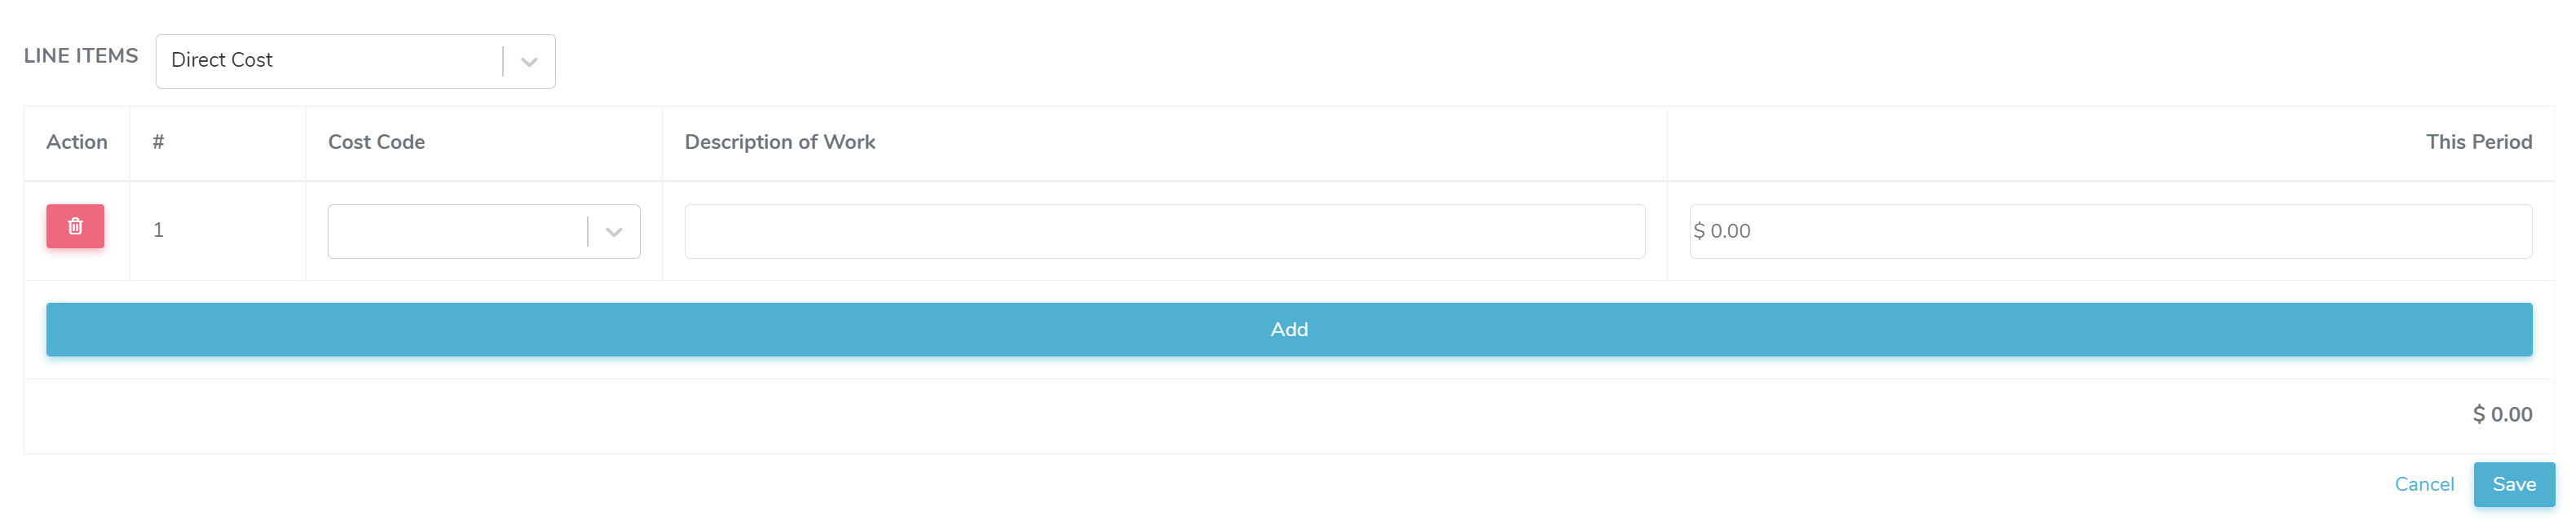Select the # column header
The height and width of the screenshot is (529, 2576).
point(158,142)
